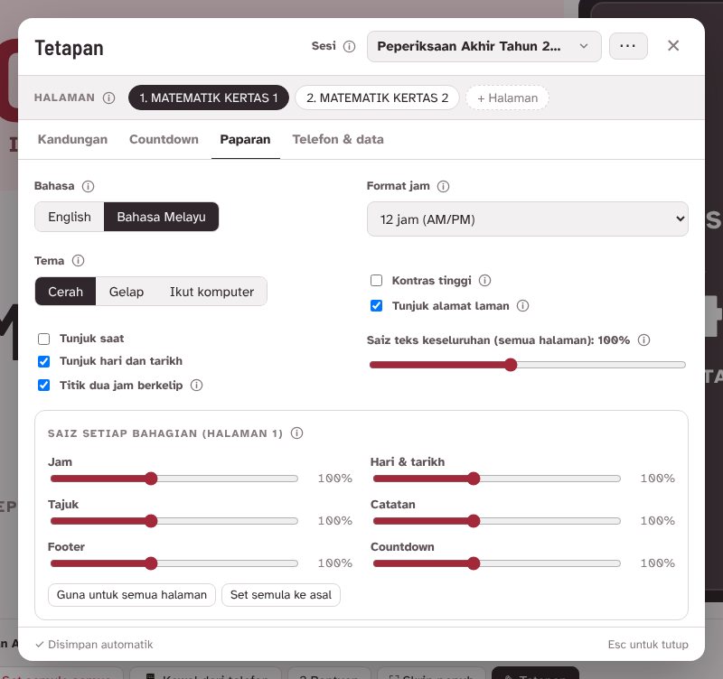Open the Countdown tab
The width and height of the screenshot is (723, 679).
tap(164, 140)
